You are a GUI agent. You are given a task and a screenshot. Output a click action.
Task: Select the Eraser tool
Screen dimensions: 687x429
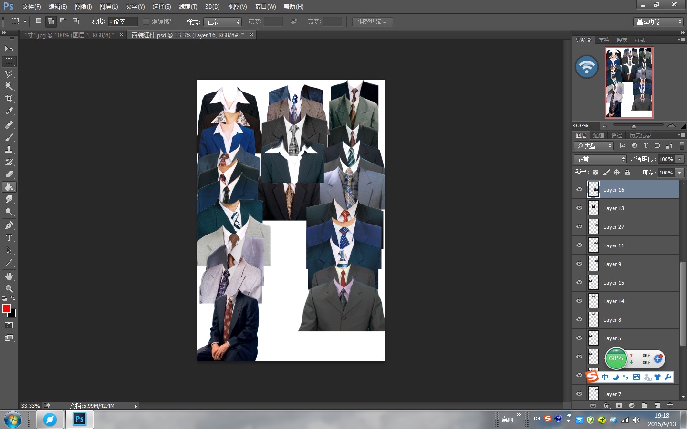[9, 174]
